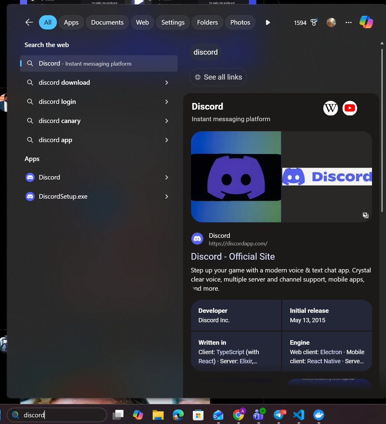The width and height of the screenshot is (386, 424).
Task: Open Discord YouTube icon
Action: 350,108
